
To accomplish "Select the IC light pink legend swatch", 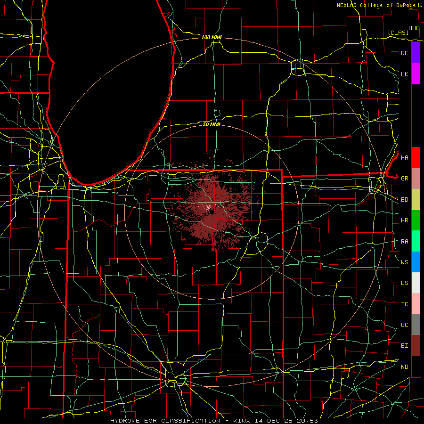I will tap(416, 304).
